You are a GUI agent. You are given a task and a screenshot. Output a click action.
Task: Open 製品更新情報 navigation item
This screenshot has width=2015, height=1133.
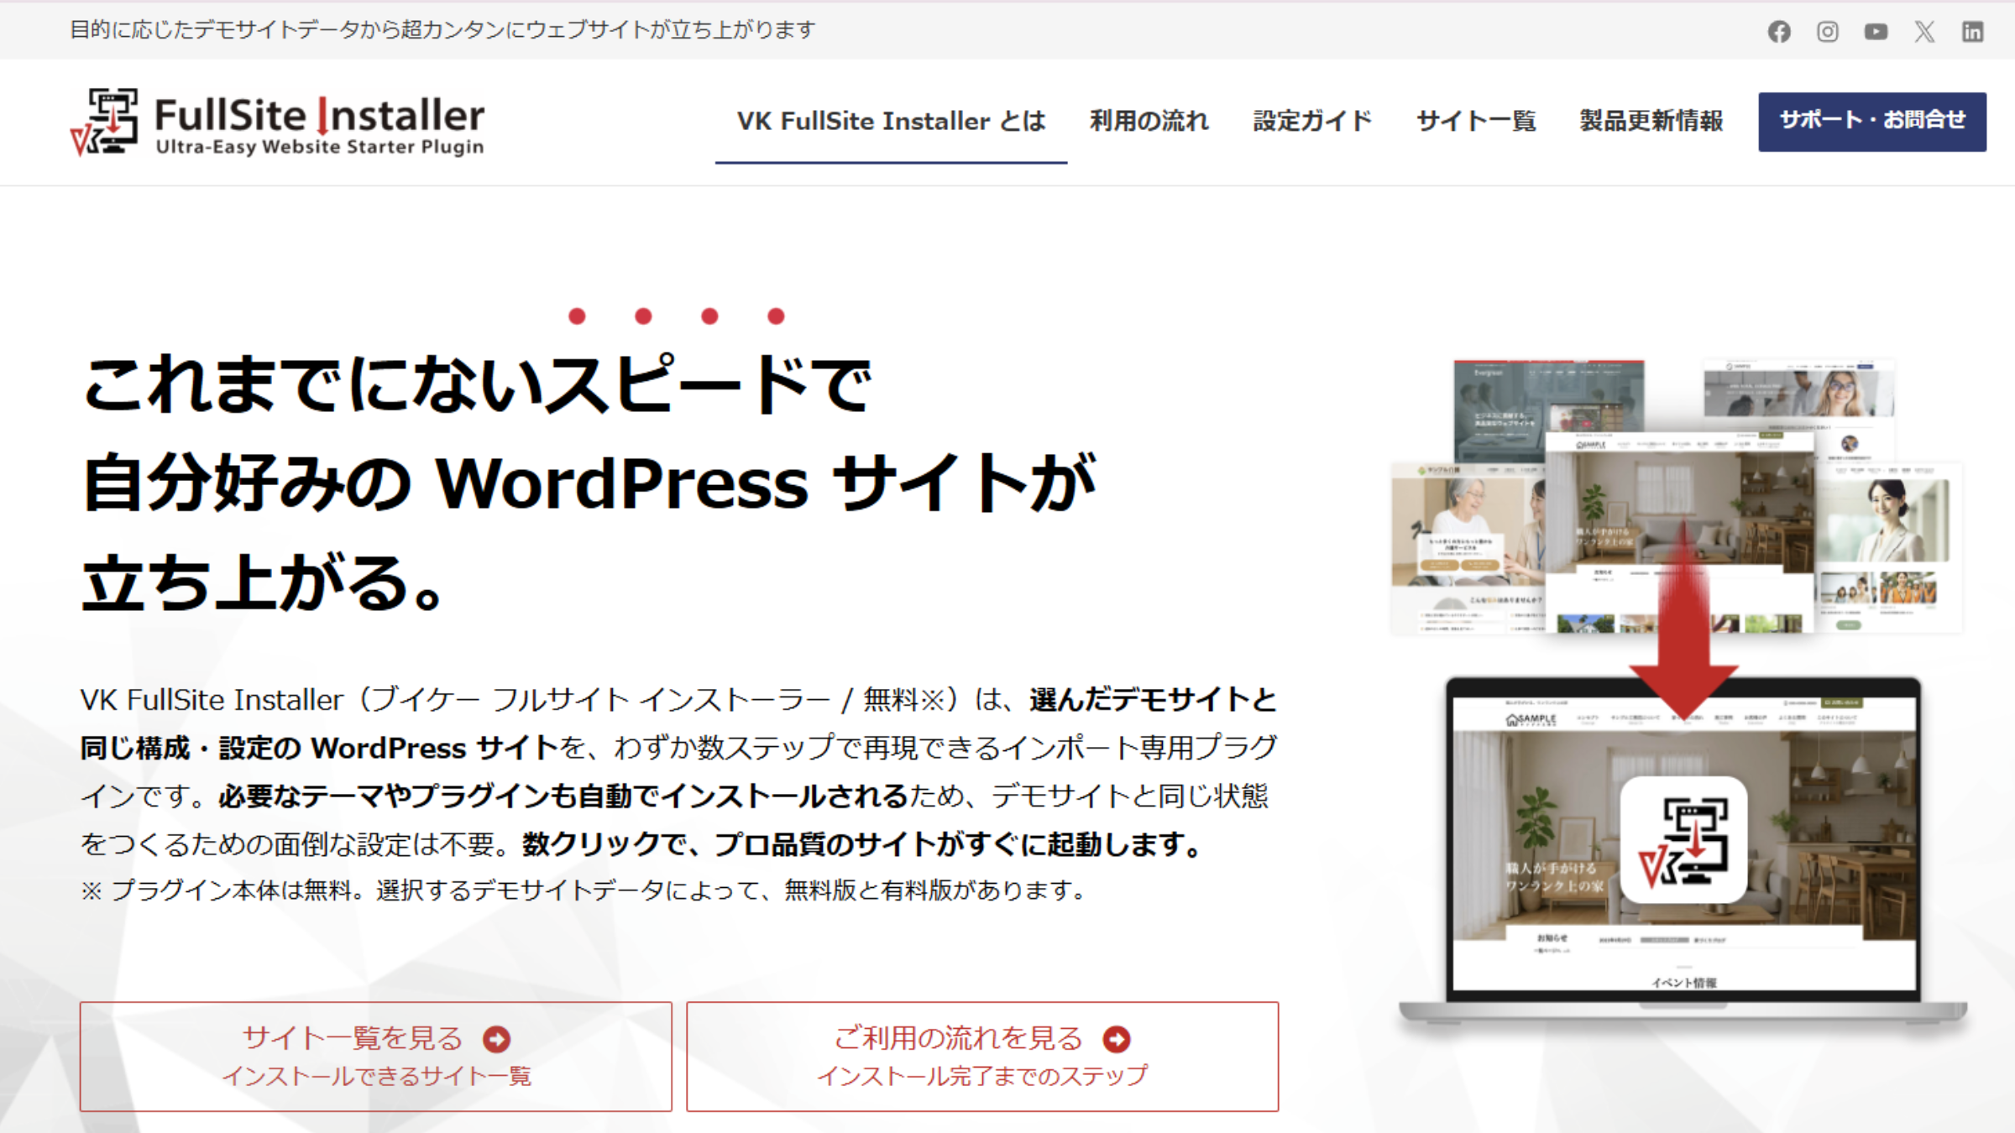tap(1651, 122)
